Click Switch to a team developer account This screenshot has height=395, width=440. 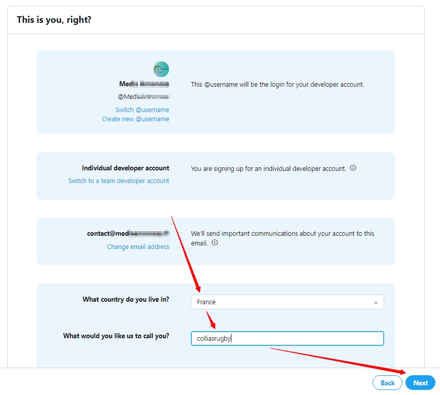(119, 181)
